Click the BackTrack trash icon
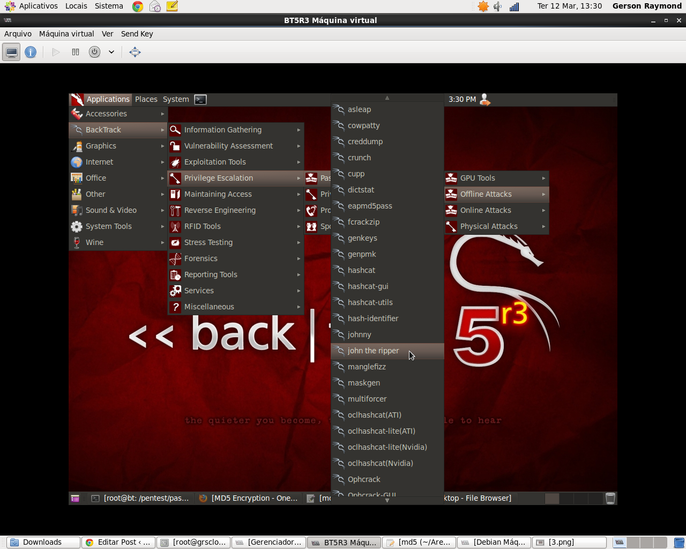Image resolution: width=686 pixels, height=549 pixels. pos(610,498)
